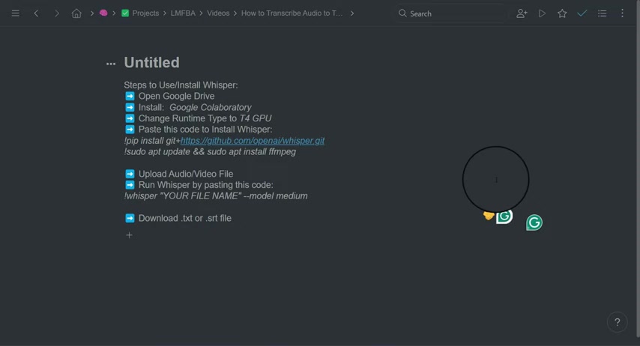Click the green Grammarly G icon
Image resolution: width=640 pixels, height=346 pixels.
pos(534,222)
